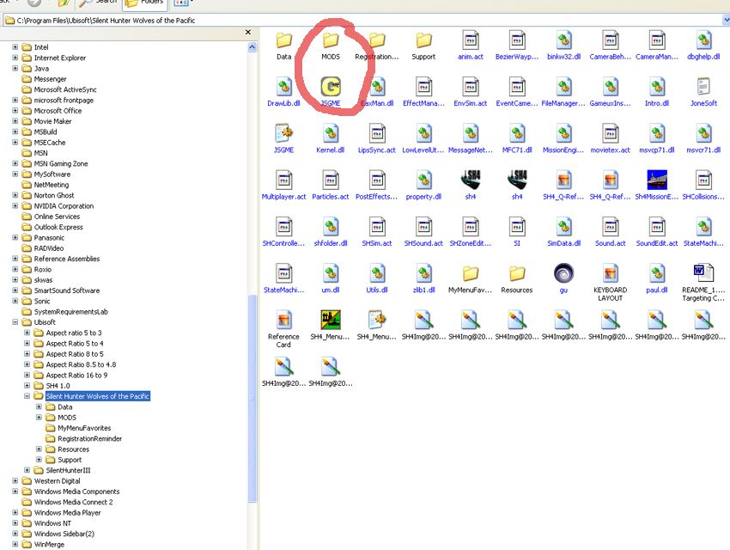Image resolution: width=730 pixels, height=550 pixels.
Task: Select the LipsSync.act file
Action: (377, 134)
